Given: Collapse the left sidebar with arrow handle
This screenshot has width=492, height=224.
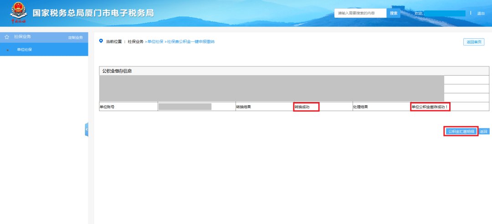Looking at the screenshot, I should pos(87,130).
